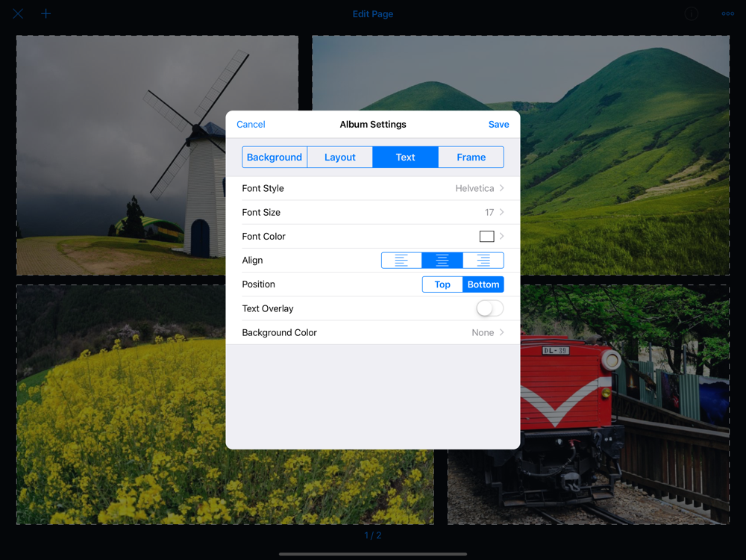Tap the info circle icon
This screenshot has height=560, width=746.
[x=692, y=13]
